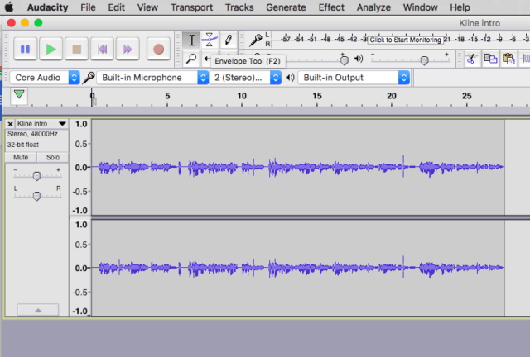530x357 pixels.
Task: Select the Time Shift arrow tool
Action: coord(207,59)
